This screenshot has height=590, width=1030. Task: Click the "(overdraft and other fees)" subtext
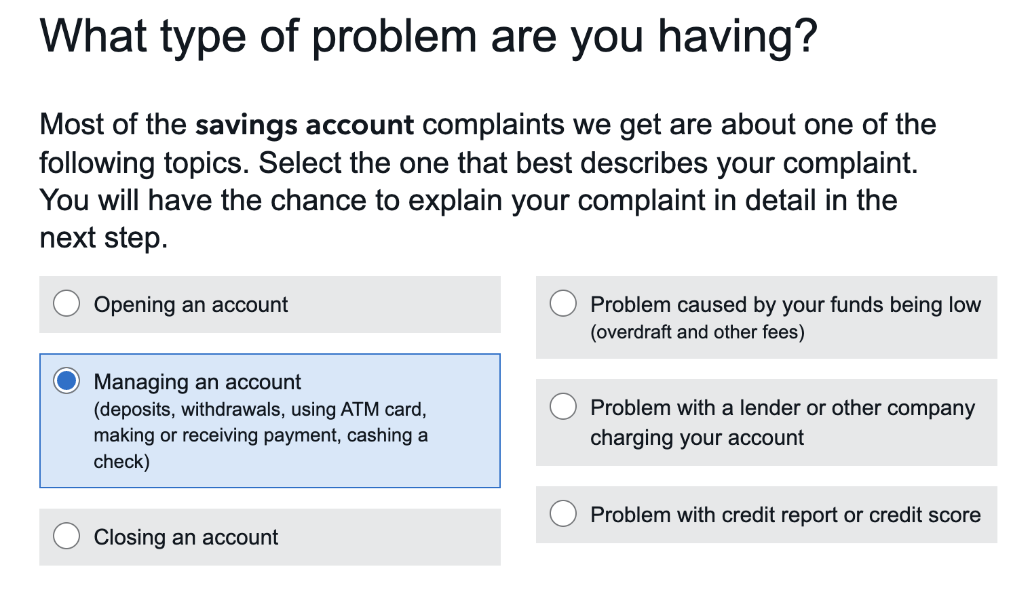pyautogui.click(x=697, y=332)
